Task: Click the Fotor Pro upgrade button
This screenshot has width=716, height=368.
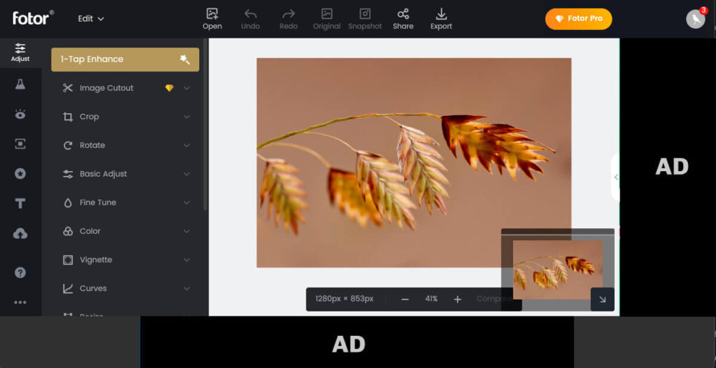Action: [578, 19]
